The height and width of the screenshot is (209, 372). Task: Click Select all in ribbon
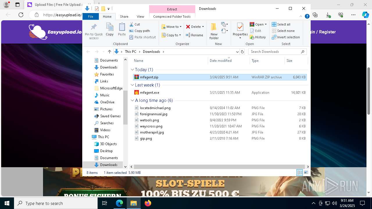(281, 24)
